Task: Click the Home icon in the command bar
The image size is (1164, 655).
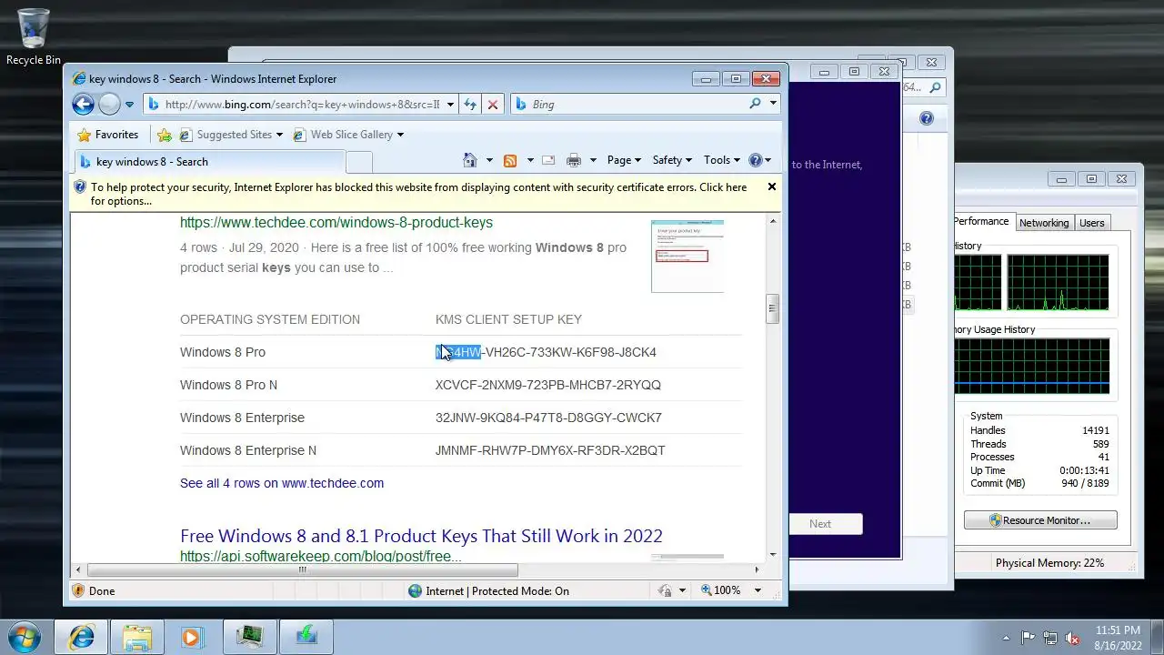Action: (470, 160)
